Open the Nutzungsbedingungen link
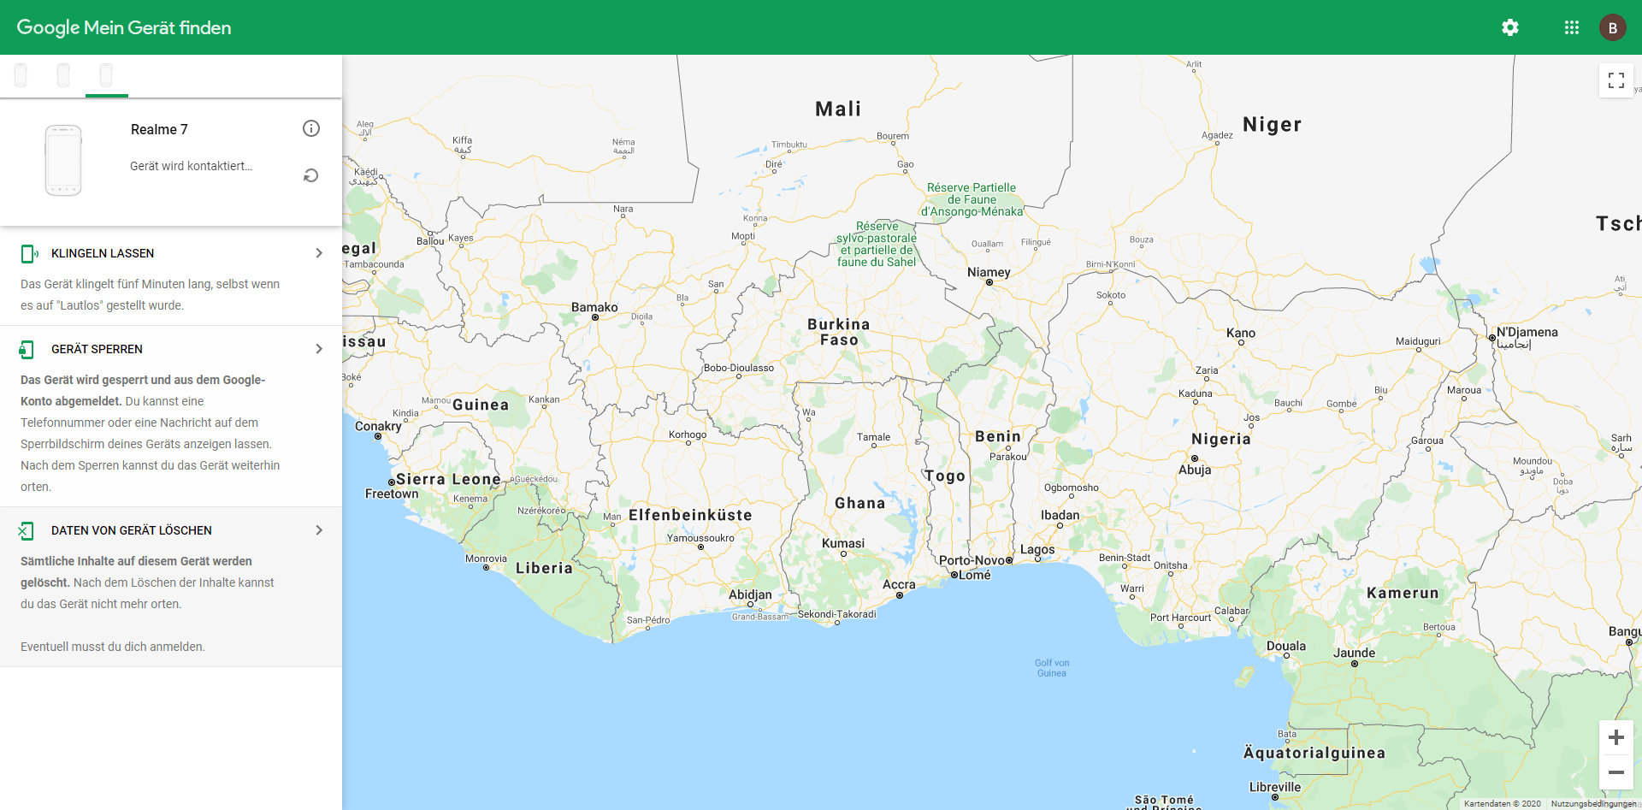 click(1593, 804)
